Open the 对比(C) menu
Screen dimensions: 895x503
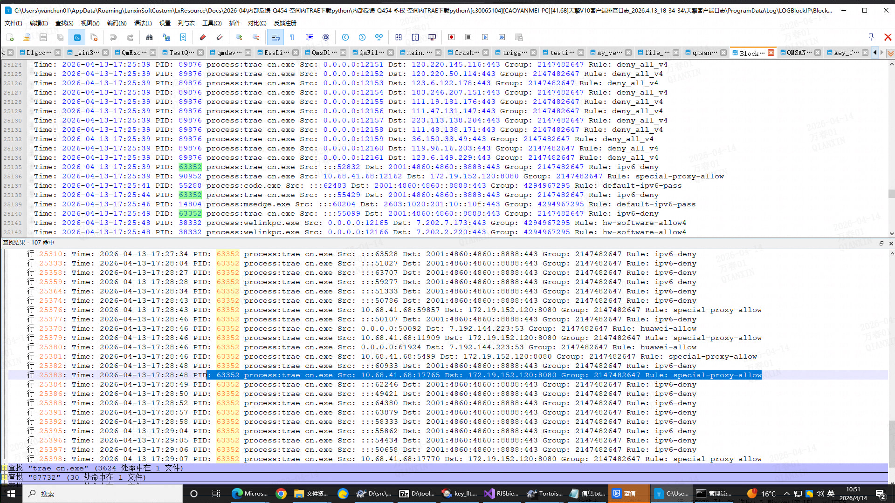tap(257, 23)
